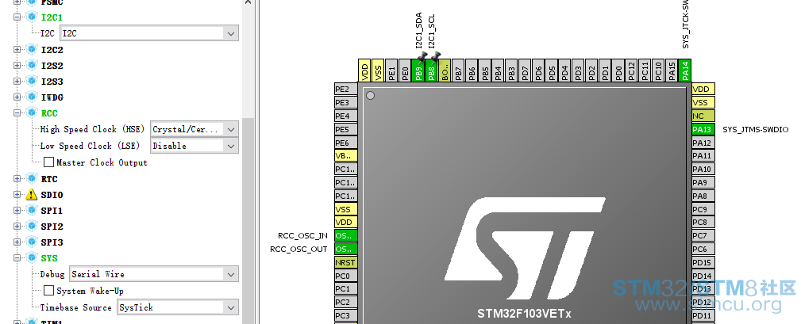
Task: Open the Debug mode dropdown
Action: (x=231, y=274)
